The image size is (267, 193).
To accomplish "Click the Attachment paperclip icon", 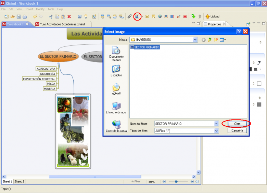I will (x=129, y=16).
